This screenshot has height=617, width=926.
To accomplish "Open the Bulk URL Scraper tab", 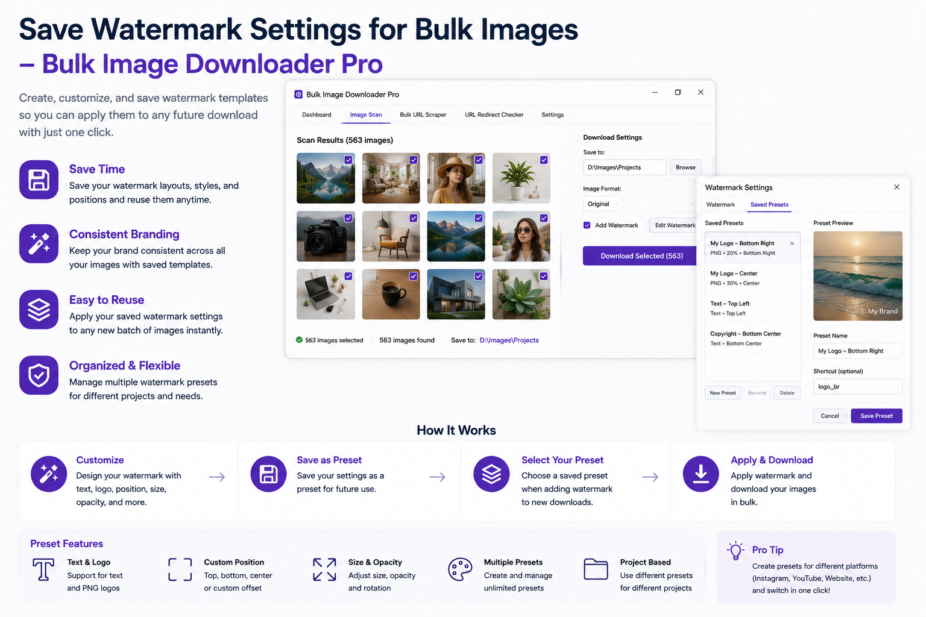I will point(423,114).
